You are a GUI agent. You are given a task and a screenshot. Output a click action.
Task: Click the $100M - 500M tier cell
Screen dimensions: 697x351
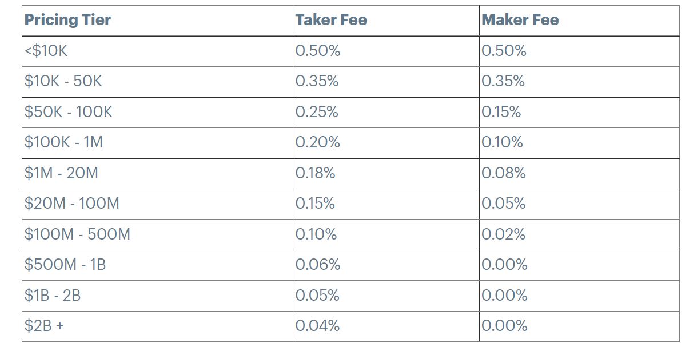click(158, 235)
